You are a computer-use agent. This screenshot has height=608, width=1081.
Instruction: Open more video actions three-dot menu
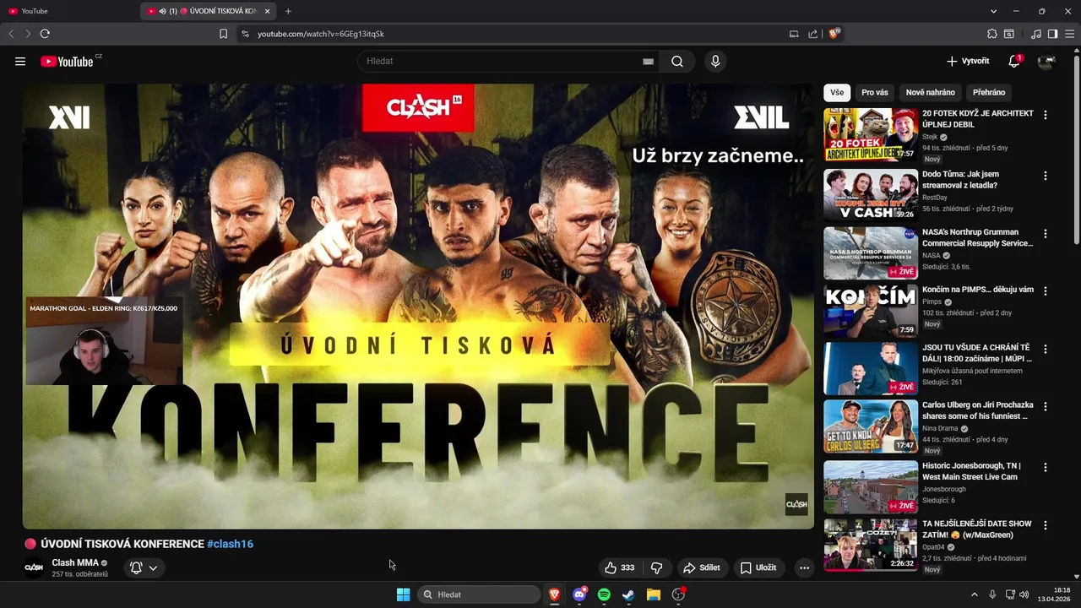point(804,567)
